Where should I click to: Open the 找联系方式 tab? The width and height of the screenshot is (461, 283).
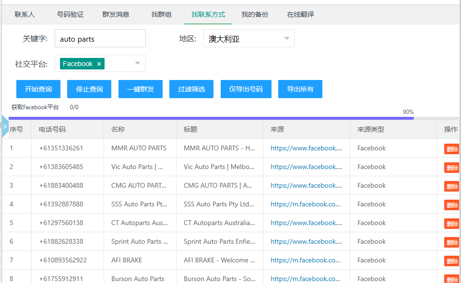coord(208,14)
